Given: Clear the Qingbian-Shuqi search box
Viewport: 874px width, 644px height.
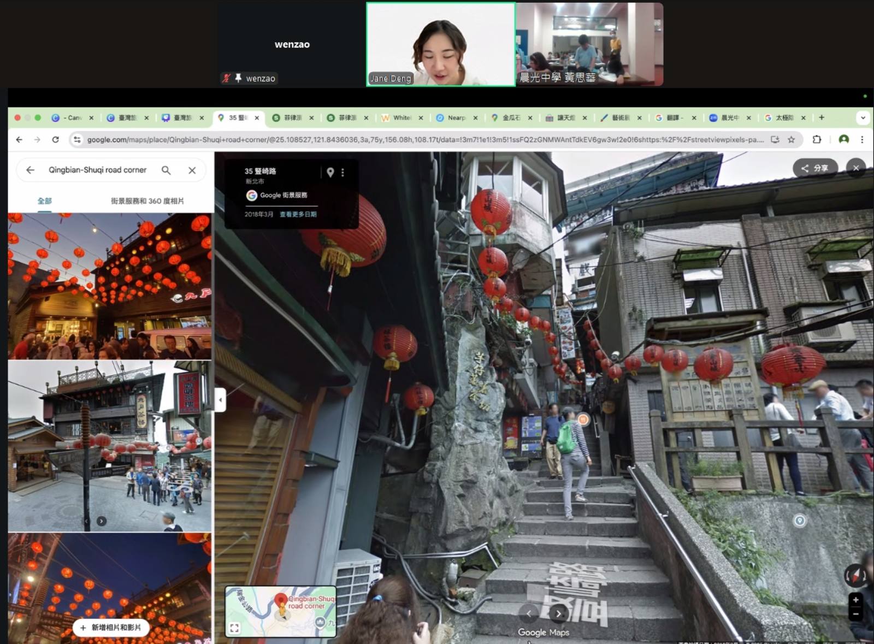Looking at the screenshot, I should 192,170.
